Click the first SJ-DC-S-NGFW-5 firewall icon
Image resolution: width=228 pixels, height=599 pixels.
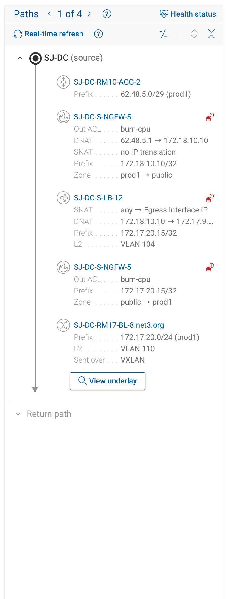click(63, 117)
